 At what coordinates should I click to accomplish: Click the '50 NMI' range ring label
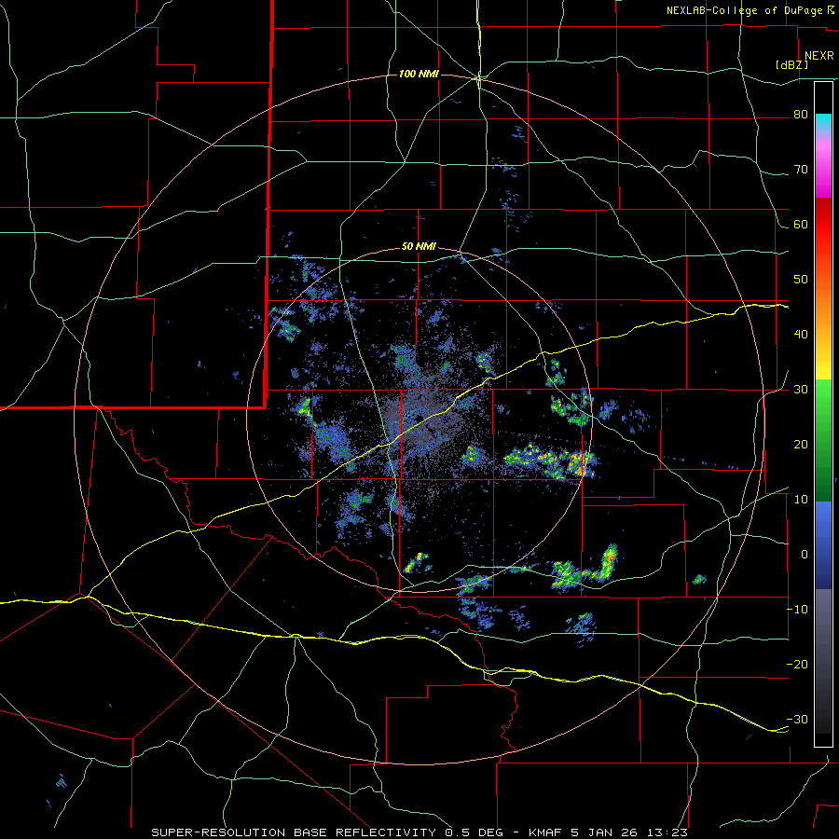pyautogui.click(x=419, y=247)
